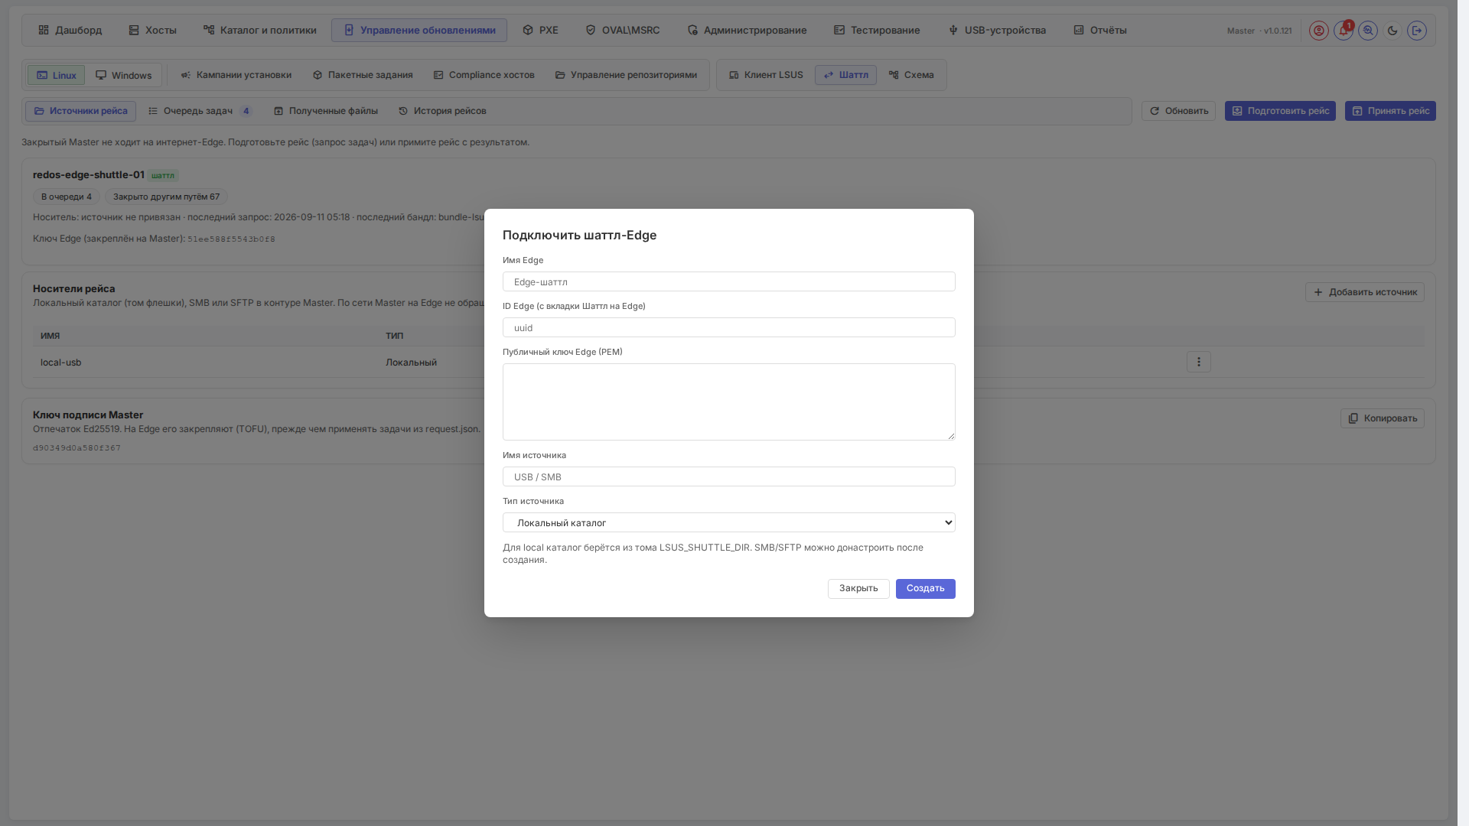Switch to Windows platform toggle
The width and height of the screenshot is (1469, 826).
coord(124,76)
